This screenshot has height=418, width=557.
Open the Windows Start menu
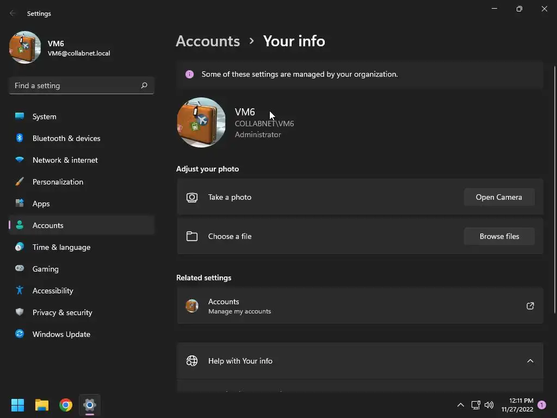[18, 405]
